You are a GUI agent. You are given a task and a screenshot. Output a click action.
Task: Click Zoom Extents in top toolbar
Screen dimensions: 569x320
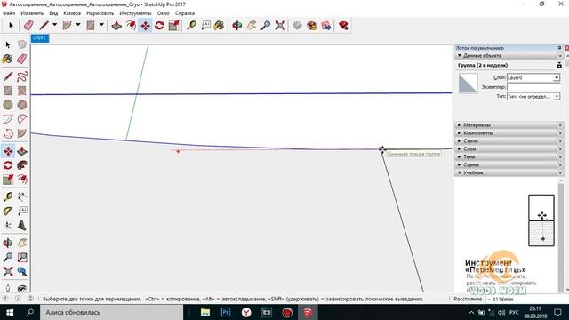pos(280,26)
